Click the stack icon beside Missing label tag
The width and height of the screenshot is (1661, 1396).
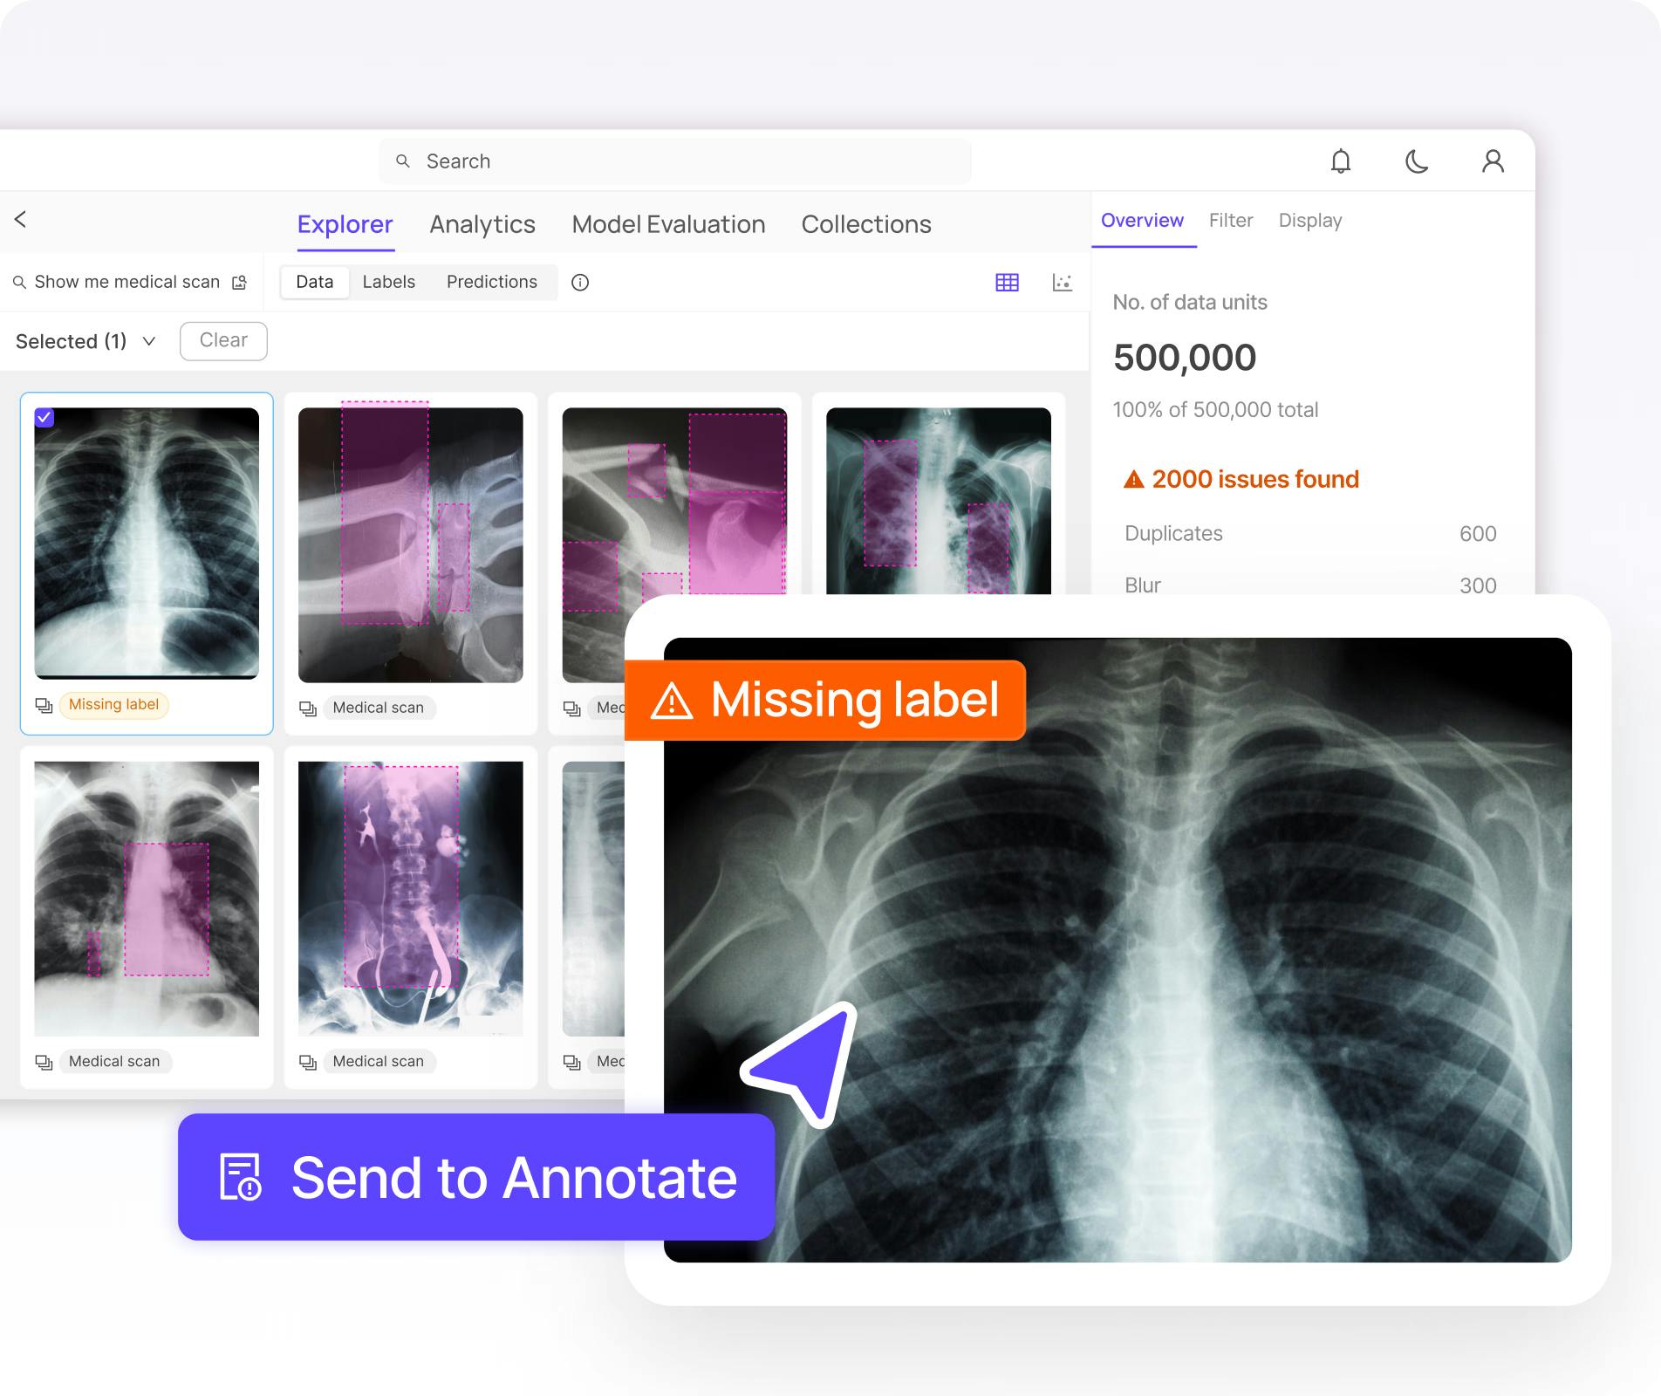click(x=44, y=705)
